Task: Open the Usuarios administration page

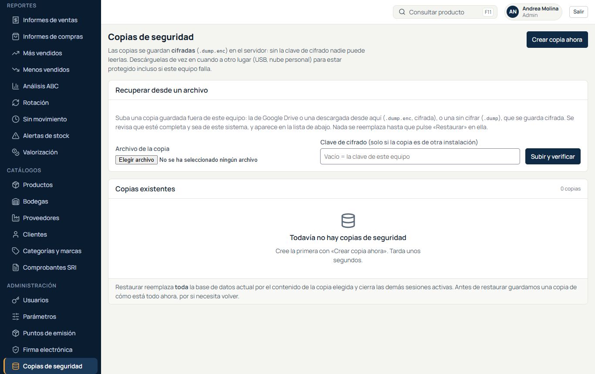Action: point(51,300)
